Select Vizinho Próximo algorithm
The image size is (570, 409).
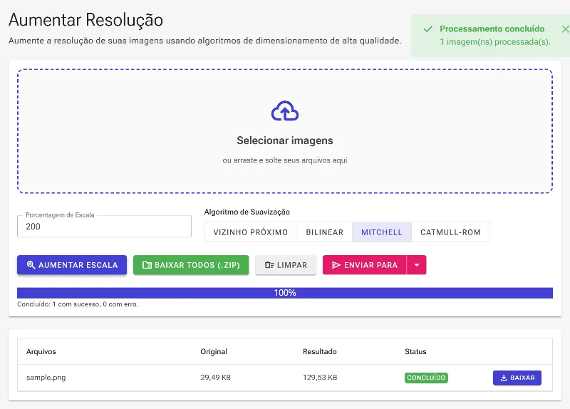pyautogui.click(x=251, y=232)
